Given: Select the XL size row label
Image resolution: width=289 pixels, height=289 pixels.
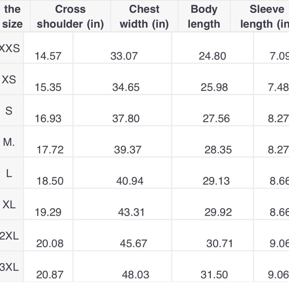Looking at the screenshot, I should click(9, 205).
